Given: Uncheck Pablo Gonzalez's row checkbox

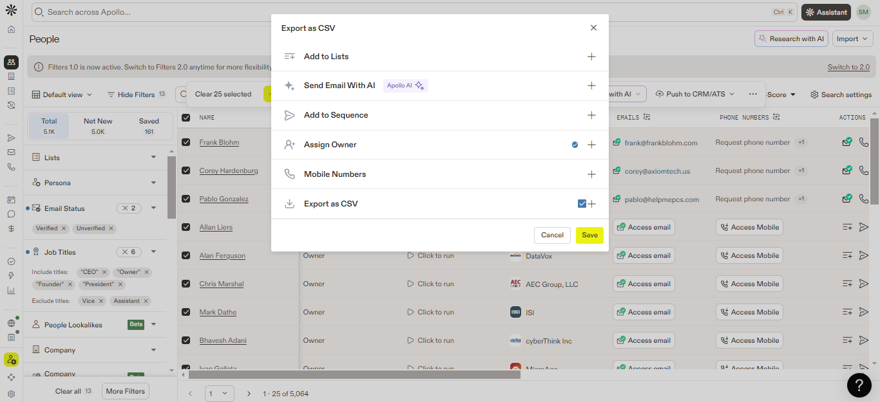Looking at the screenshot, I should tap(186, 199).
